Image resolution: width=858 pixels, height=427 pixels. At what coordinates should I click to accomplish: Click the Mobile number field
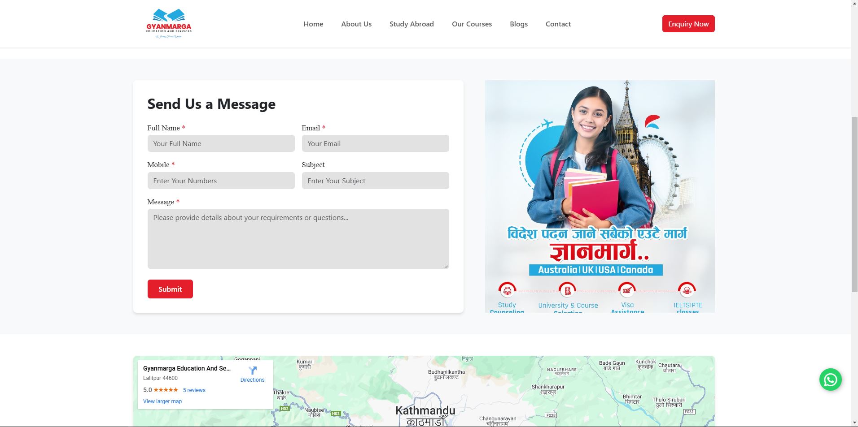click(221, 181)
